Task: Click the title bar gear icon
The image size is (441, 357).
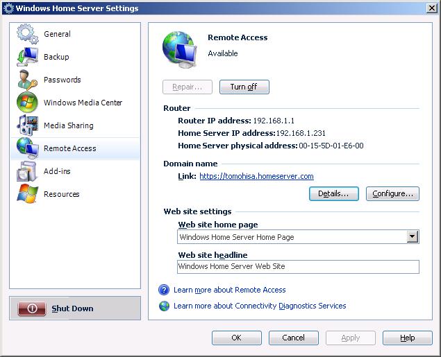Action: tap(8, 8)
